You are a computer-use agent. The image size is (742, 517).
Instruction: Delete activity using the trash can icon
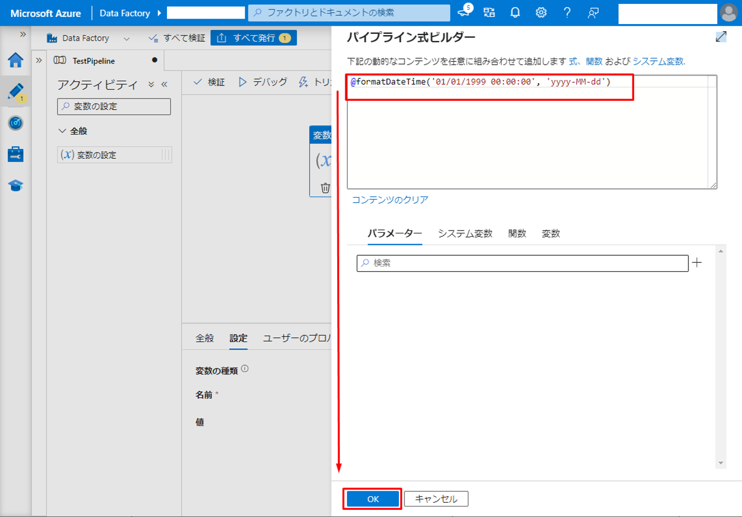(x=325, y=188)
